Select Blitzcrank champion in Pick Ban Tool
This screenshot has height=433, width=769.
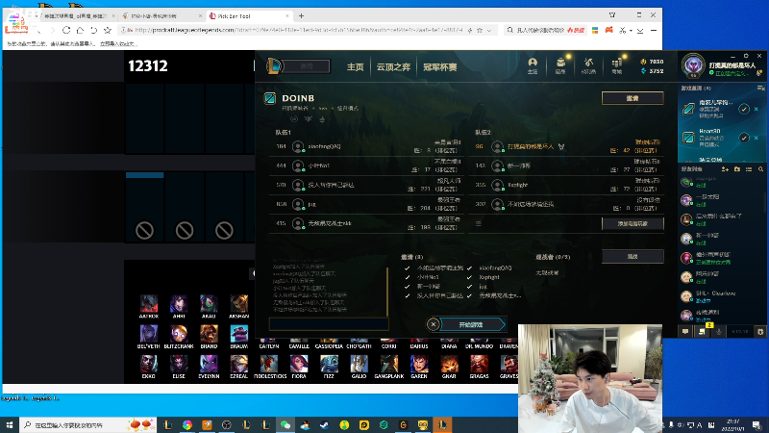[179, 336]
